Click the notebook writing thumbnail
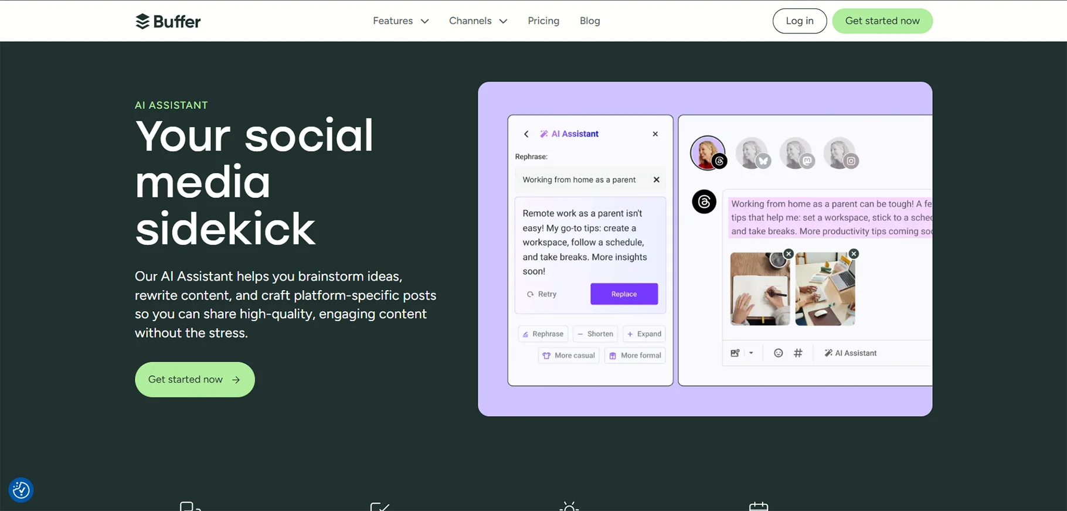 pyautogui.click(x=760, y=289)
